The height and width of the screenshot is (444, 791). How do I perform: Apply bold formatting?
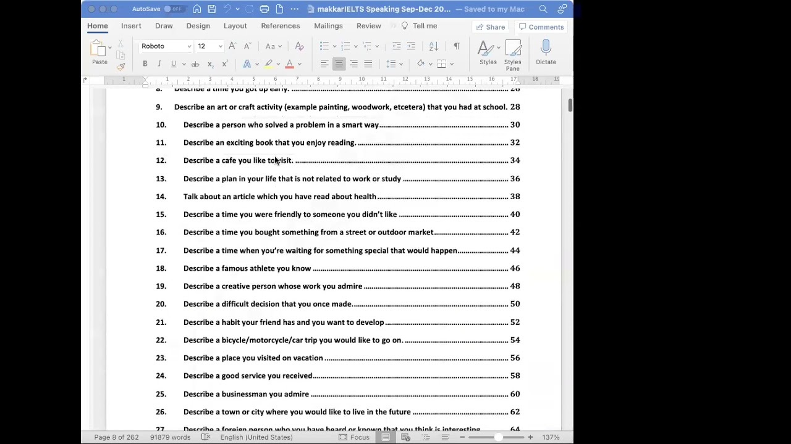click(145, 64)
